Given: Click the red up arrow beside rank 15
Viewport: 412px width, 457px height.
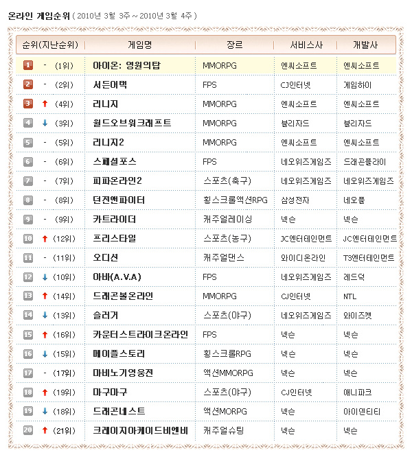Looking at the screenshot, I should pyautogui.click(x=45, y=334).
